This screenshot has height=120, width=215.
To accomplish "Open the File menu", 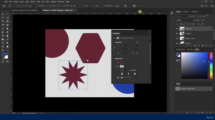I will 6,2.
